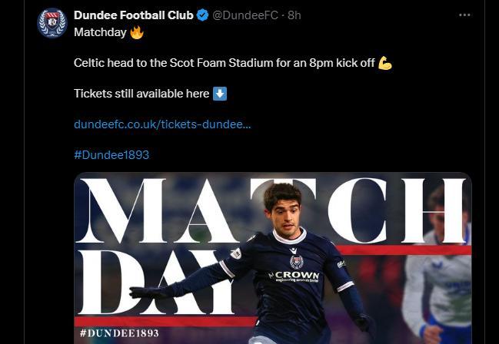This screenshot has height=344, width=499.
Task: Follow the dundeefc.co.uk tickets link
Action: [x=162, y=124]
